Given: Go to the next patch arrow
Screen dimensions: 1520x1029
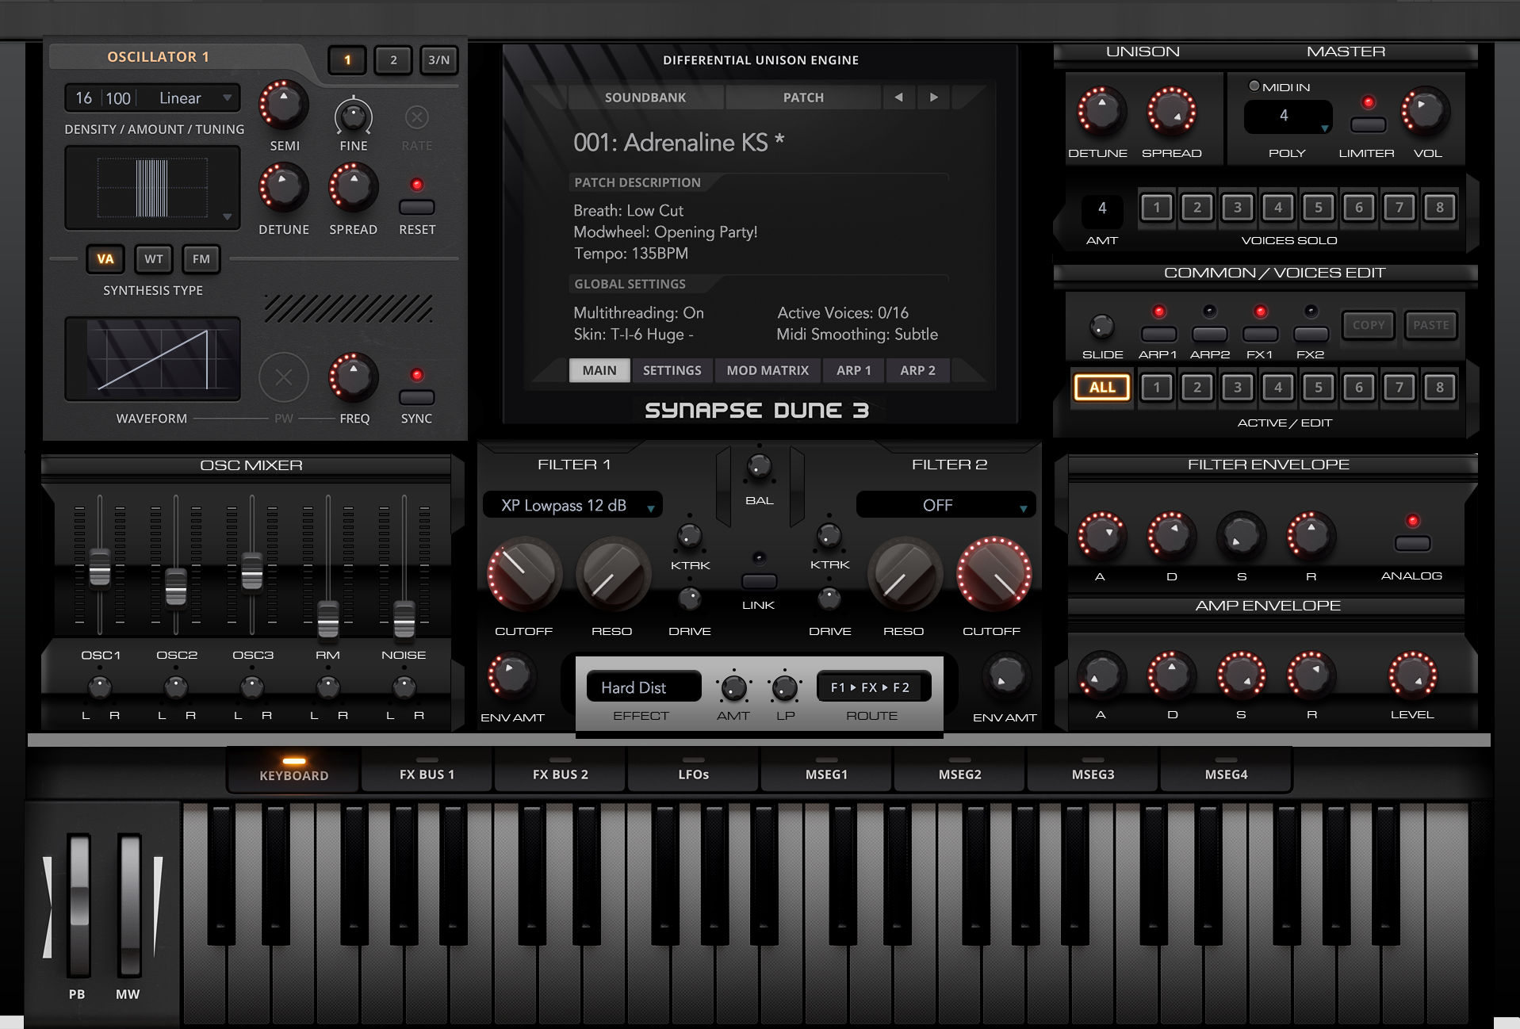Looking at the screenshot, I should pyautogui.click(x=934, y=98).
